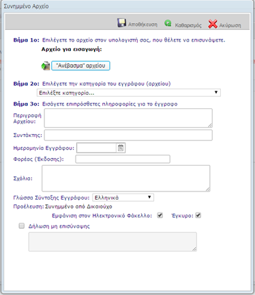
Task: Click the Περιγραφή Αρχείου text area
Action: point(128,118)
